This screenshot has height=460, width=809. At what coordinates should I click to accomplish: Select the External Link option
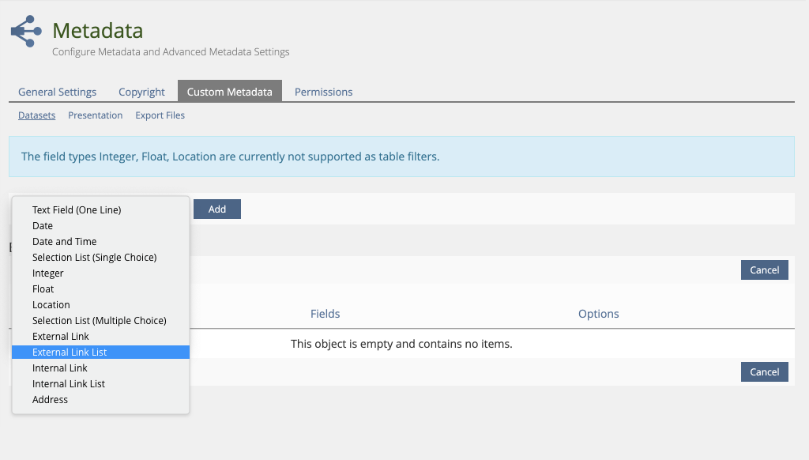[61, 337]
